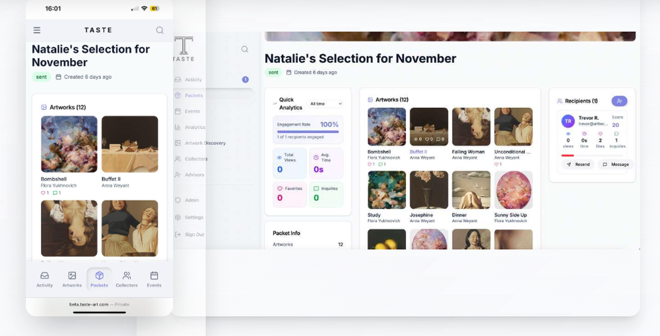
Task: Open Artwork Discovery in desktop sidebar
Action: (x=200, y=143)
